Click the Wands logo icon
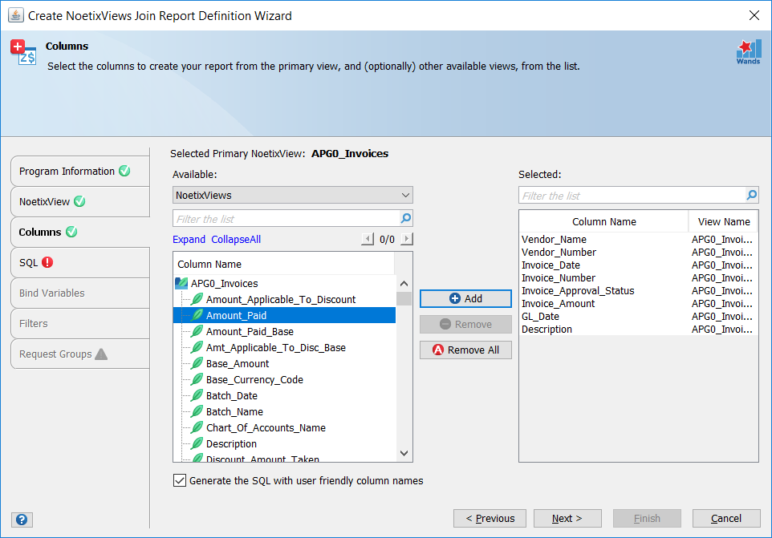 (x=748, y=51)
